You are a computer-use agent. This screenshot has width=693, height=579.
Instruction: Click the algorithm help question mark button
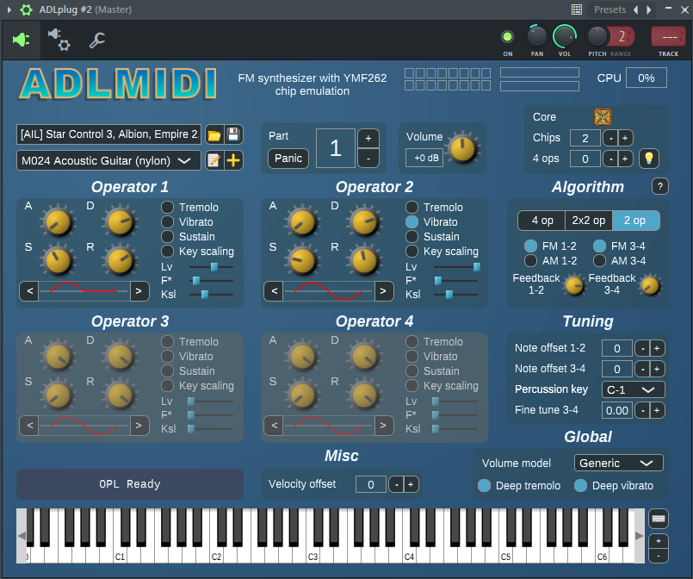pyautogui.click(x=660, y=186)
